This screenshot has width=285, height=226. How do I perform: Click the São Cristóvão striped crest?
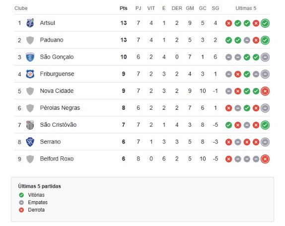30,125
